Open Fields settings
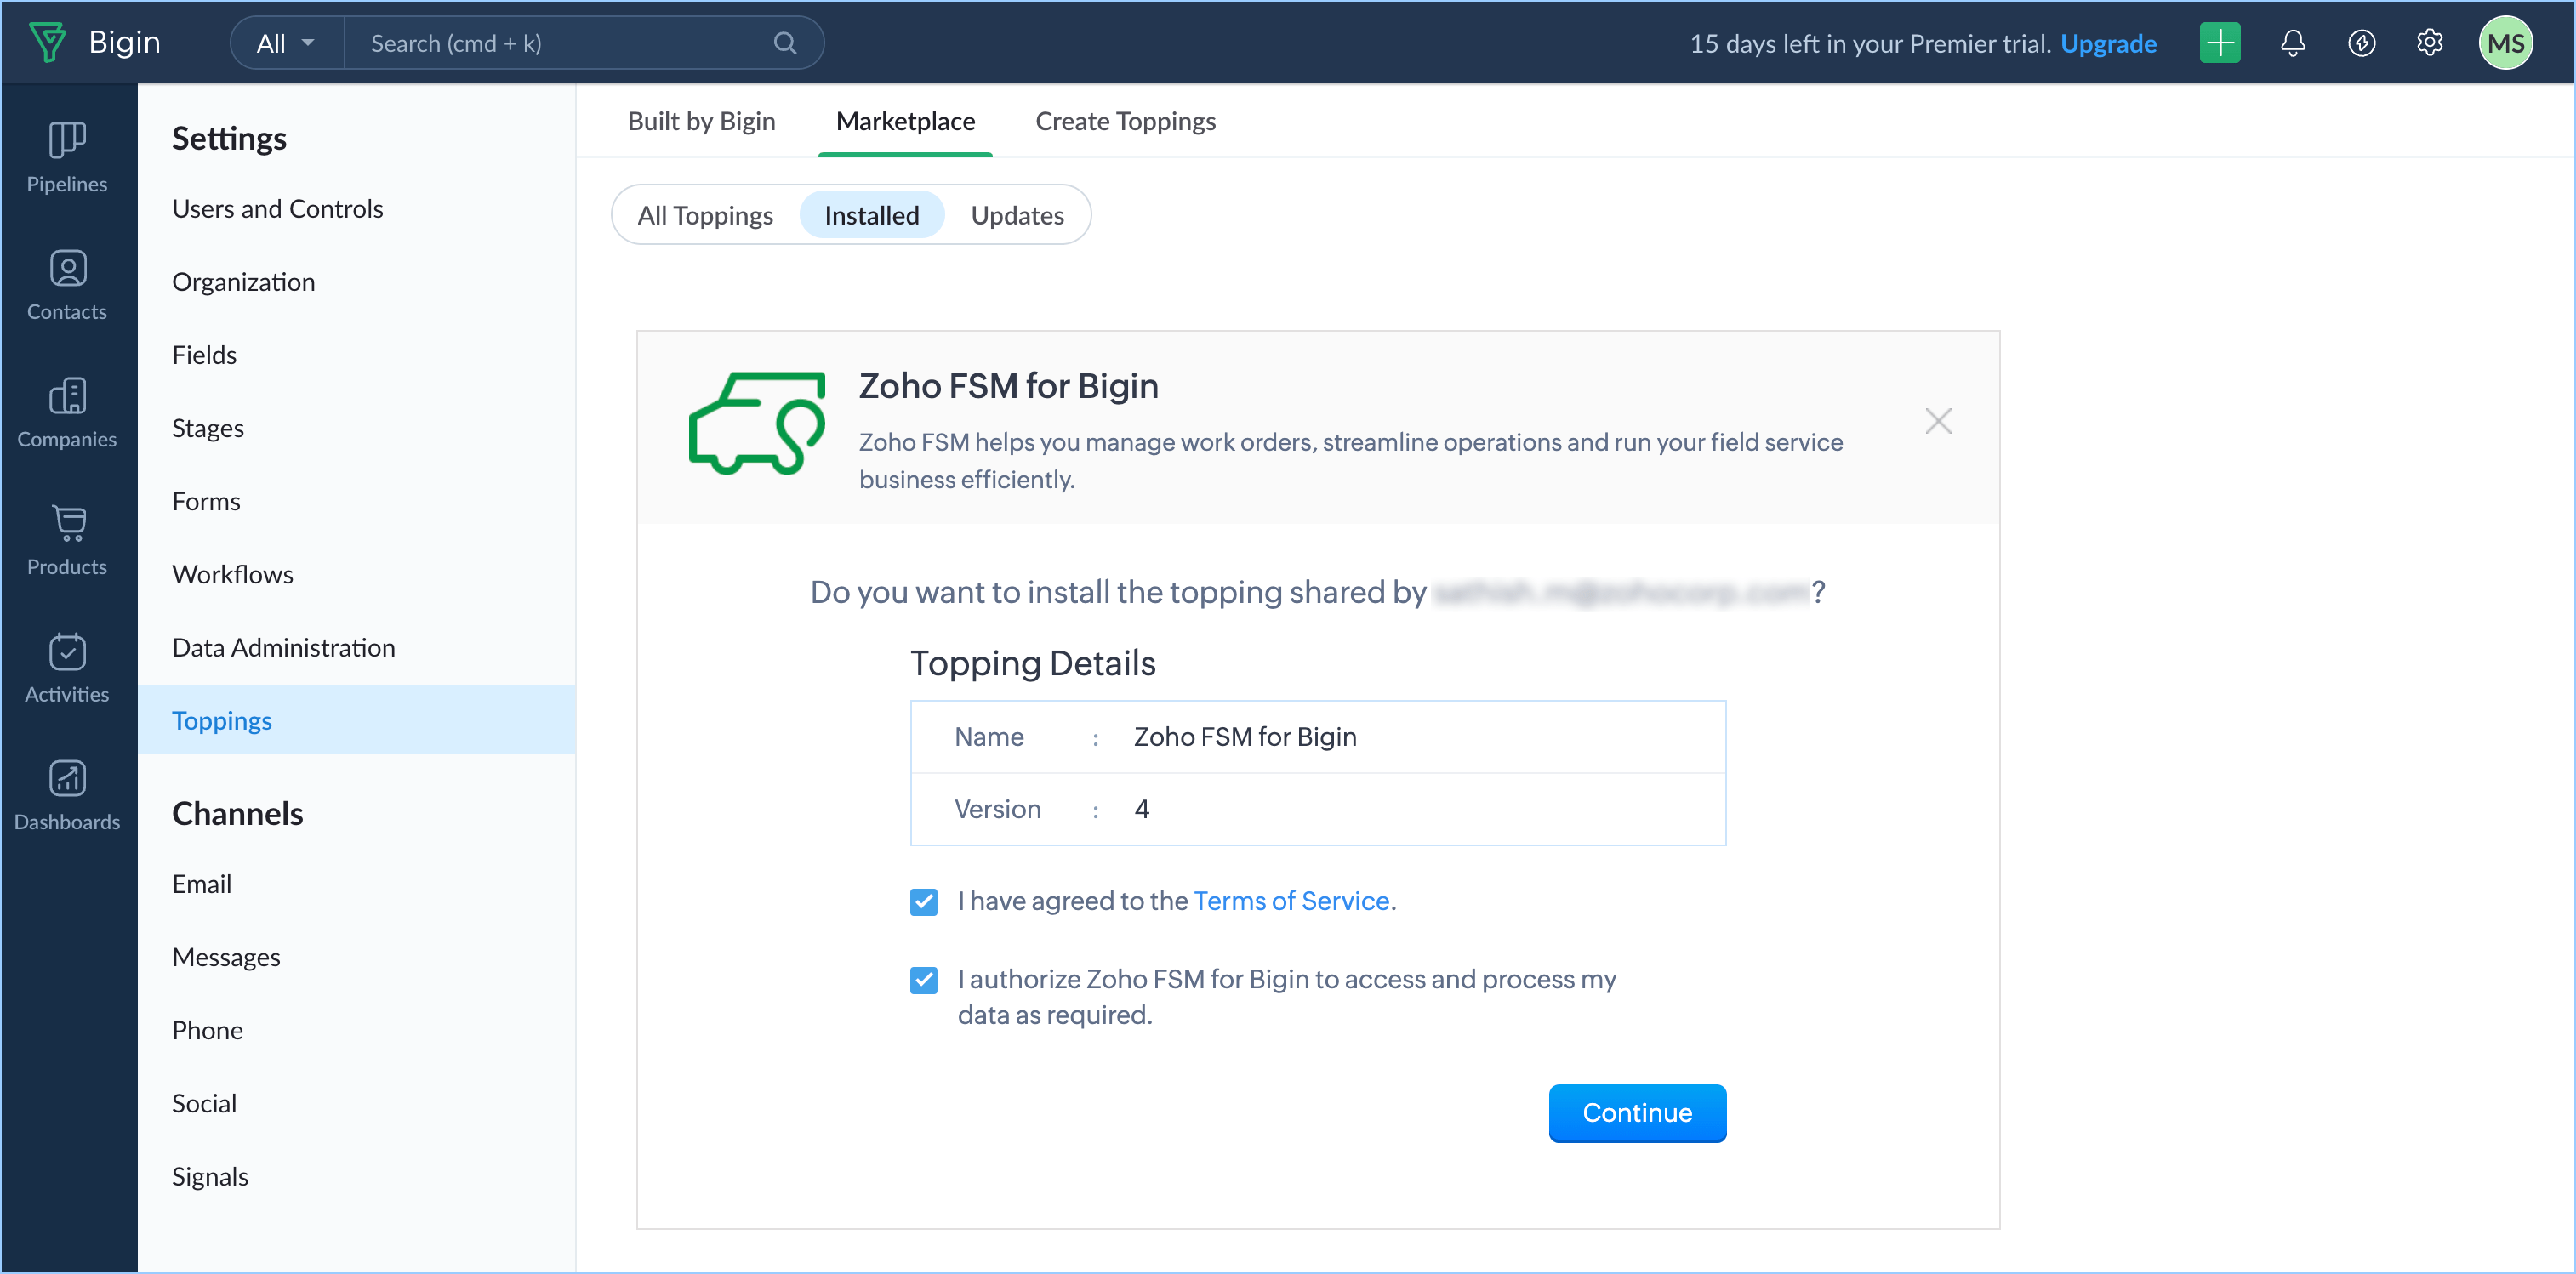The width and height of the screenshot is (2576, 1274). 204,354
